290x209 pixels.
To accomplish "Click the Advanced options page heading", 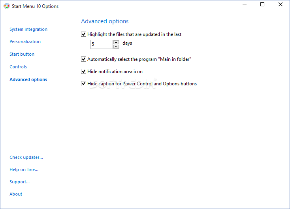I will [105, 21].
